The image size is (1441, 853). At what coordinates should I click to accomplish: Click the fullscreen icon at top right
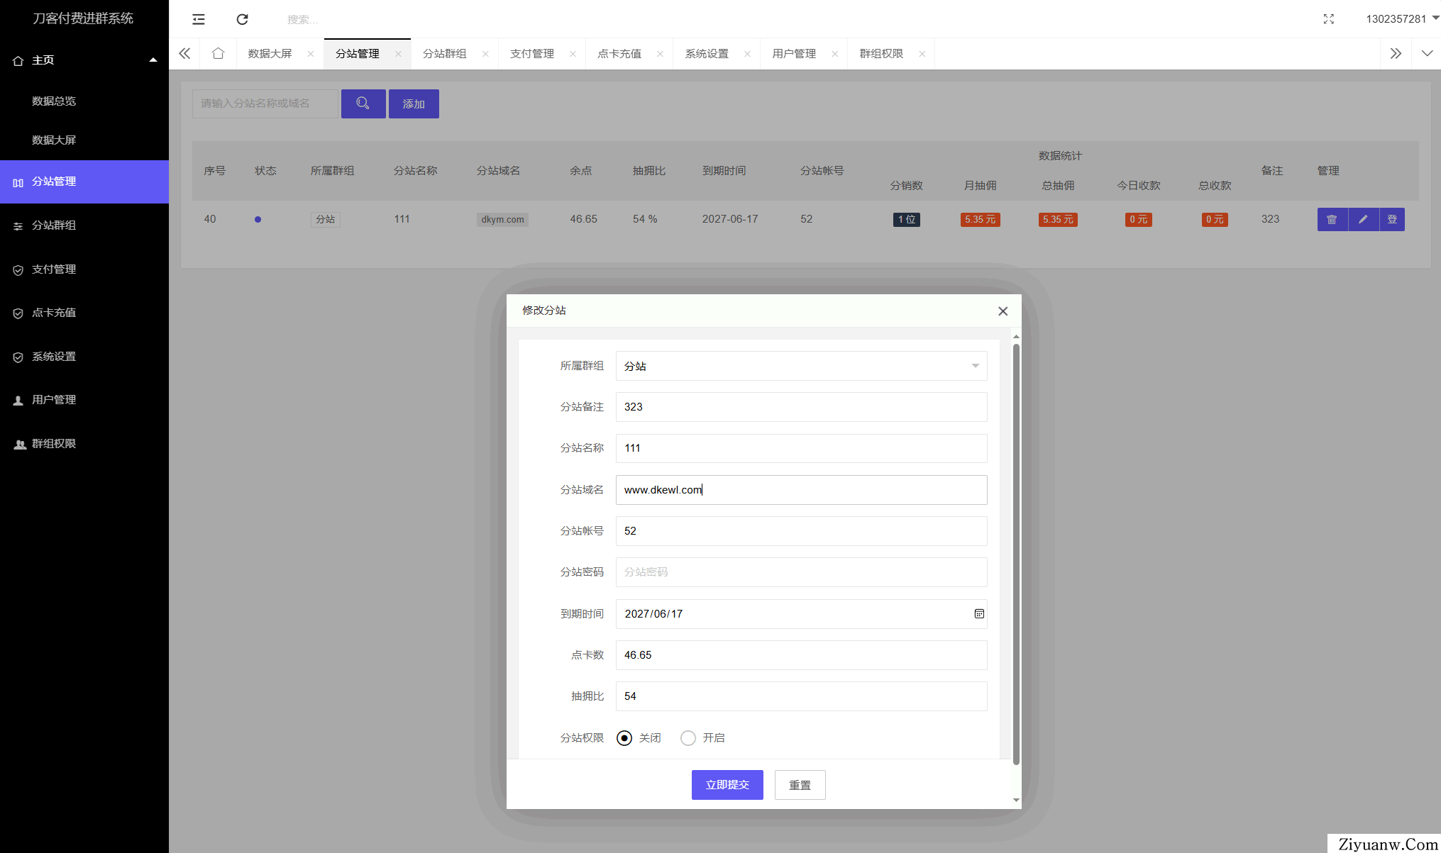click(1328, 19)
